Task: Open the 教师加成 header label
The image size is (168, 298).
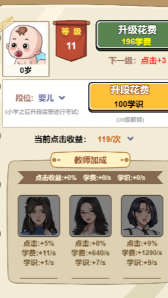Action: click(91, 160)
